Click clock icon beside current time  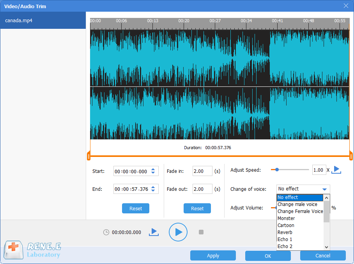[x=106, y=232]
